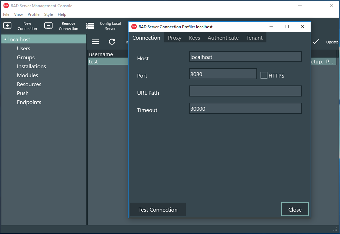Click the New Connection label
The height and width of the screenshot is (234, 340).
pos(27,26)
